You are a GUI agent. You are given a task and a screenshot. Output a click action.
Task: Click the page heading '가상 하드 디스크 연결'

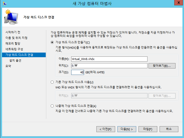pyautogui.click(x=39, y=17)
